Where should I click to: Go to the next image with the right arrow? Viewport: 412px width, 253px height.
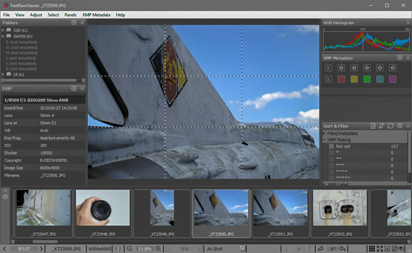tap(42, 249)
